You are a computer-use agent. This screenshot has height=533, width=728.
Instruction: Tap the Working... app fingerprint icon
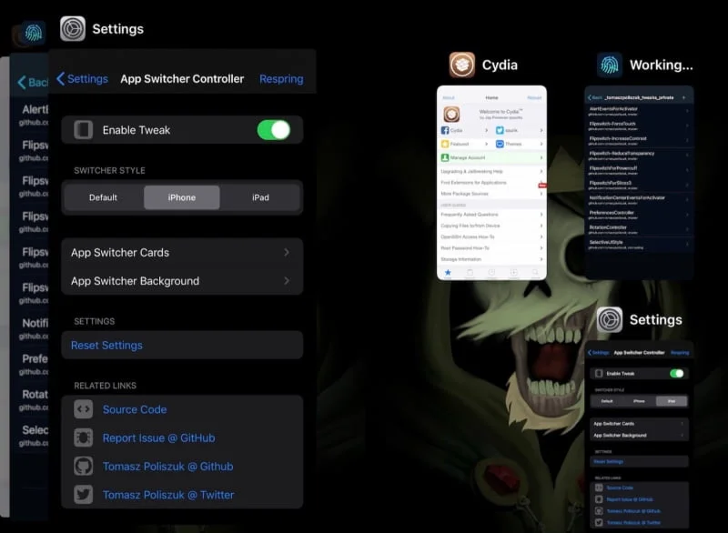pos(609,65)
